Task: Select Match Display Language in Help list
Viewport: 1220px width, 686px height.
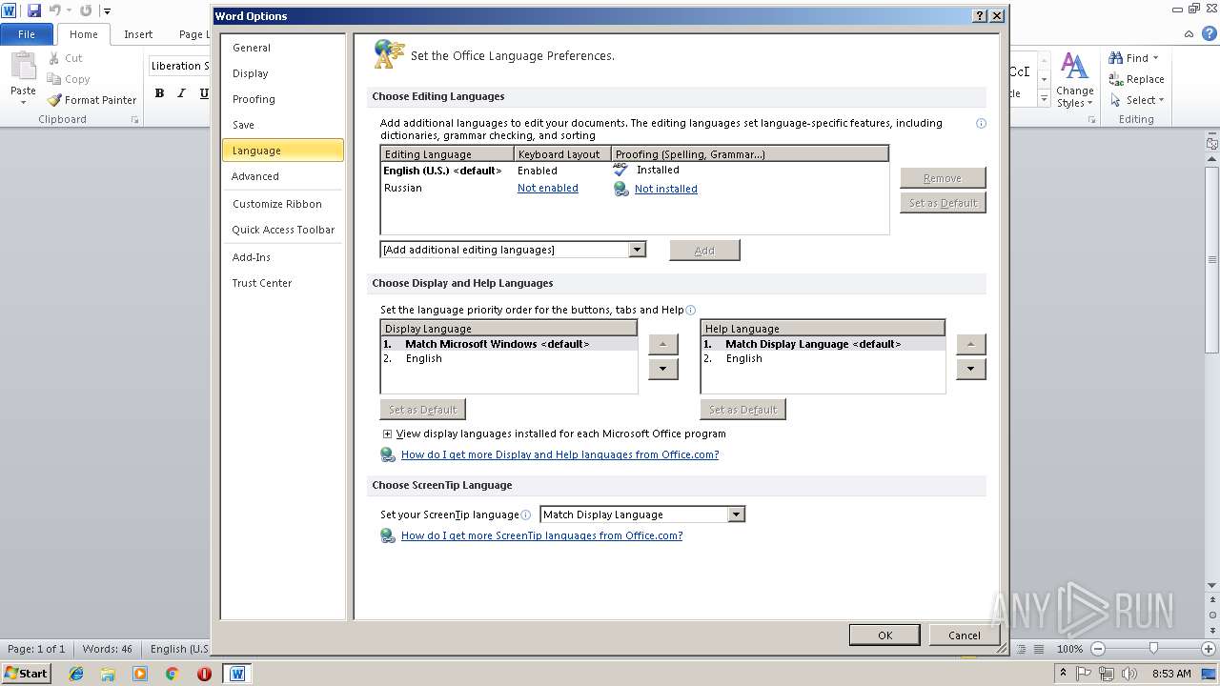Action: 823,344
